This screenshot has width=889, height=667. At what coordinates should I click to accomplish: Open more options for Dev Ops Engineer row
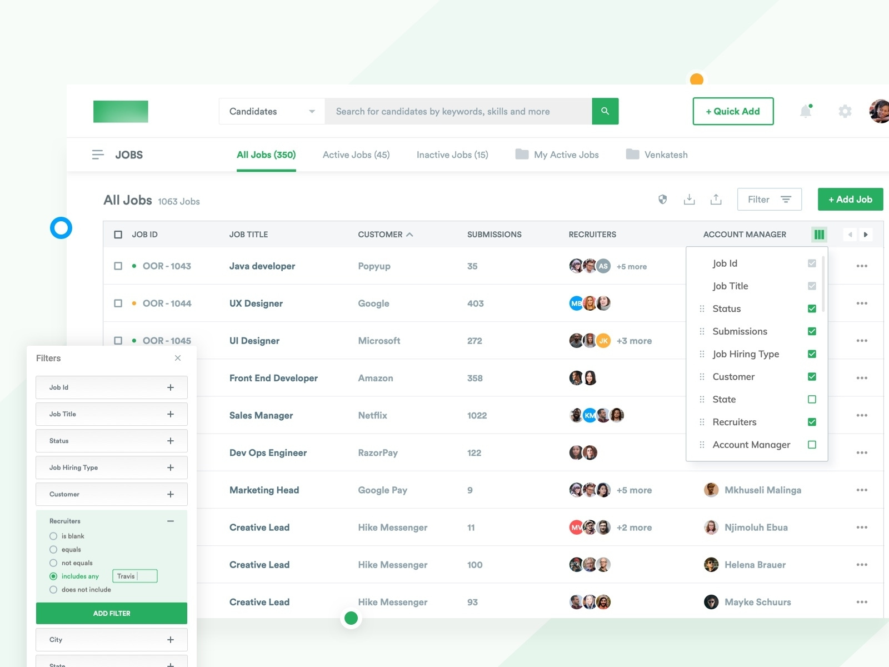point(862,453)
